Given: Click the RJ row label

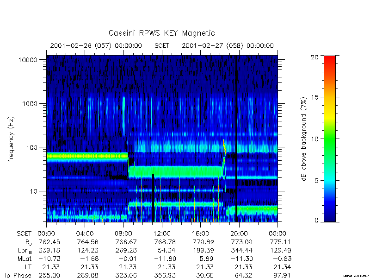Looking at the screenshot, I should pyautogui.click(x=28, y=242).
